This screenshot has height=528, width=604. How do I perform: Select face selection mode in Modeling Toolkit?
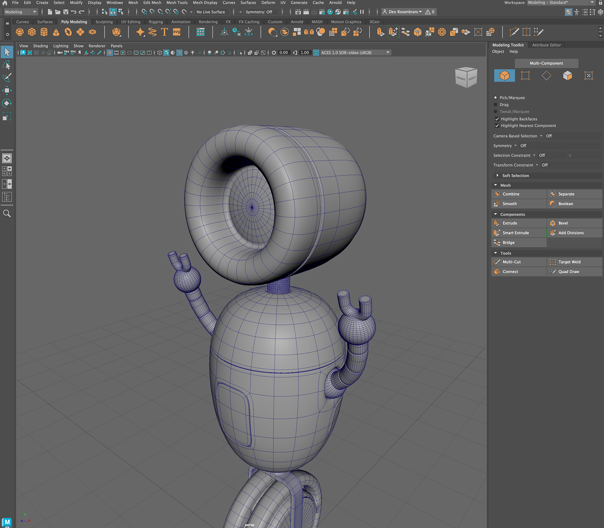pos(567,76)
